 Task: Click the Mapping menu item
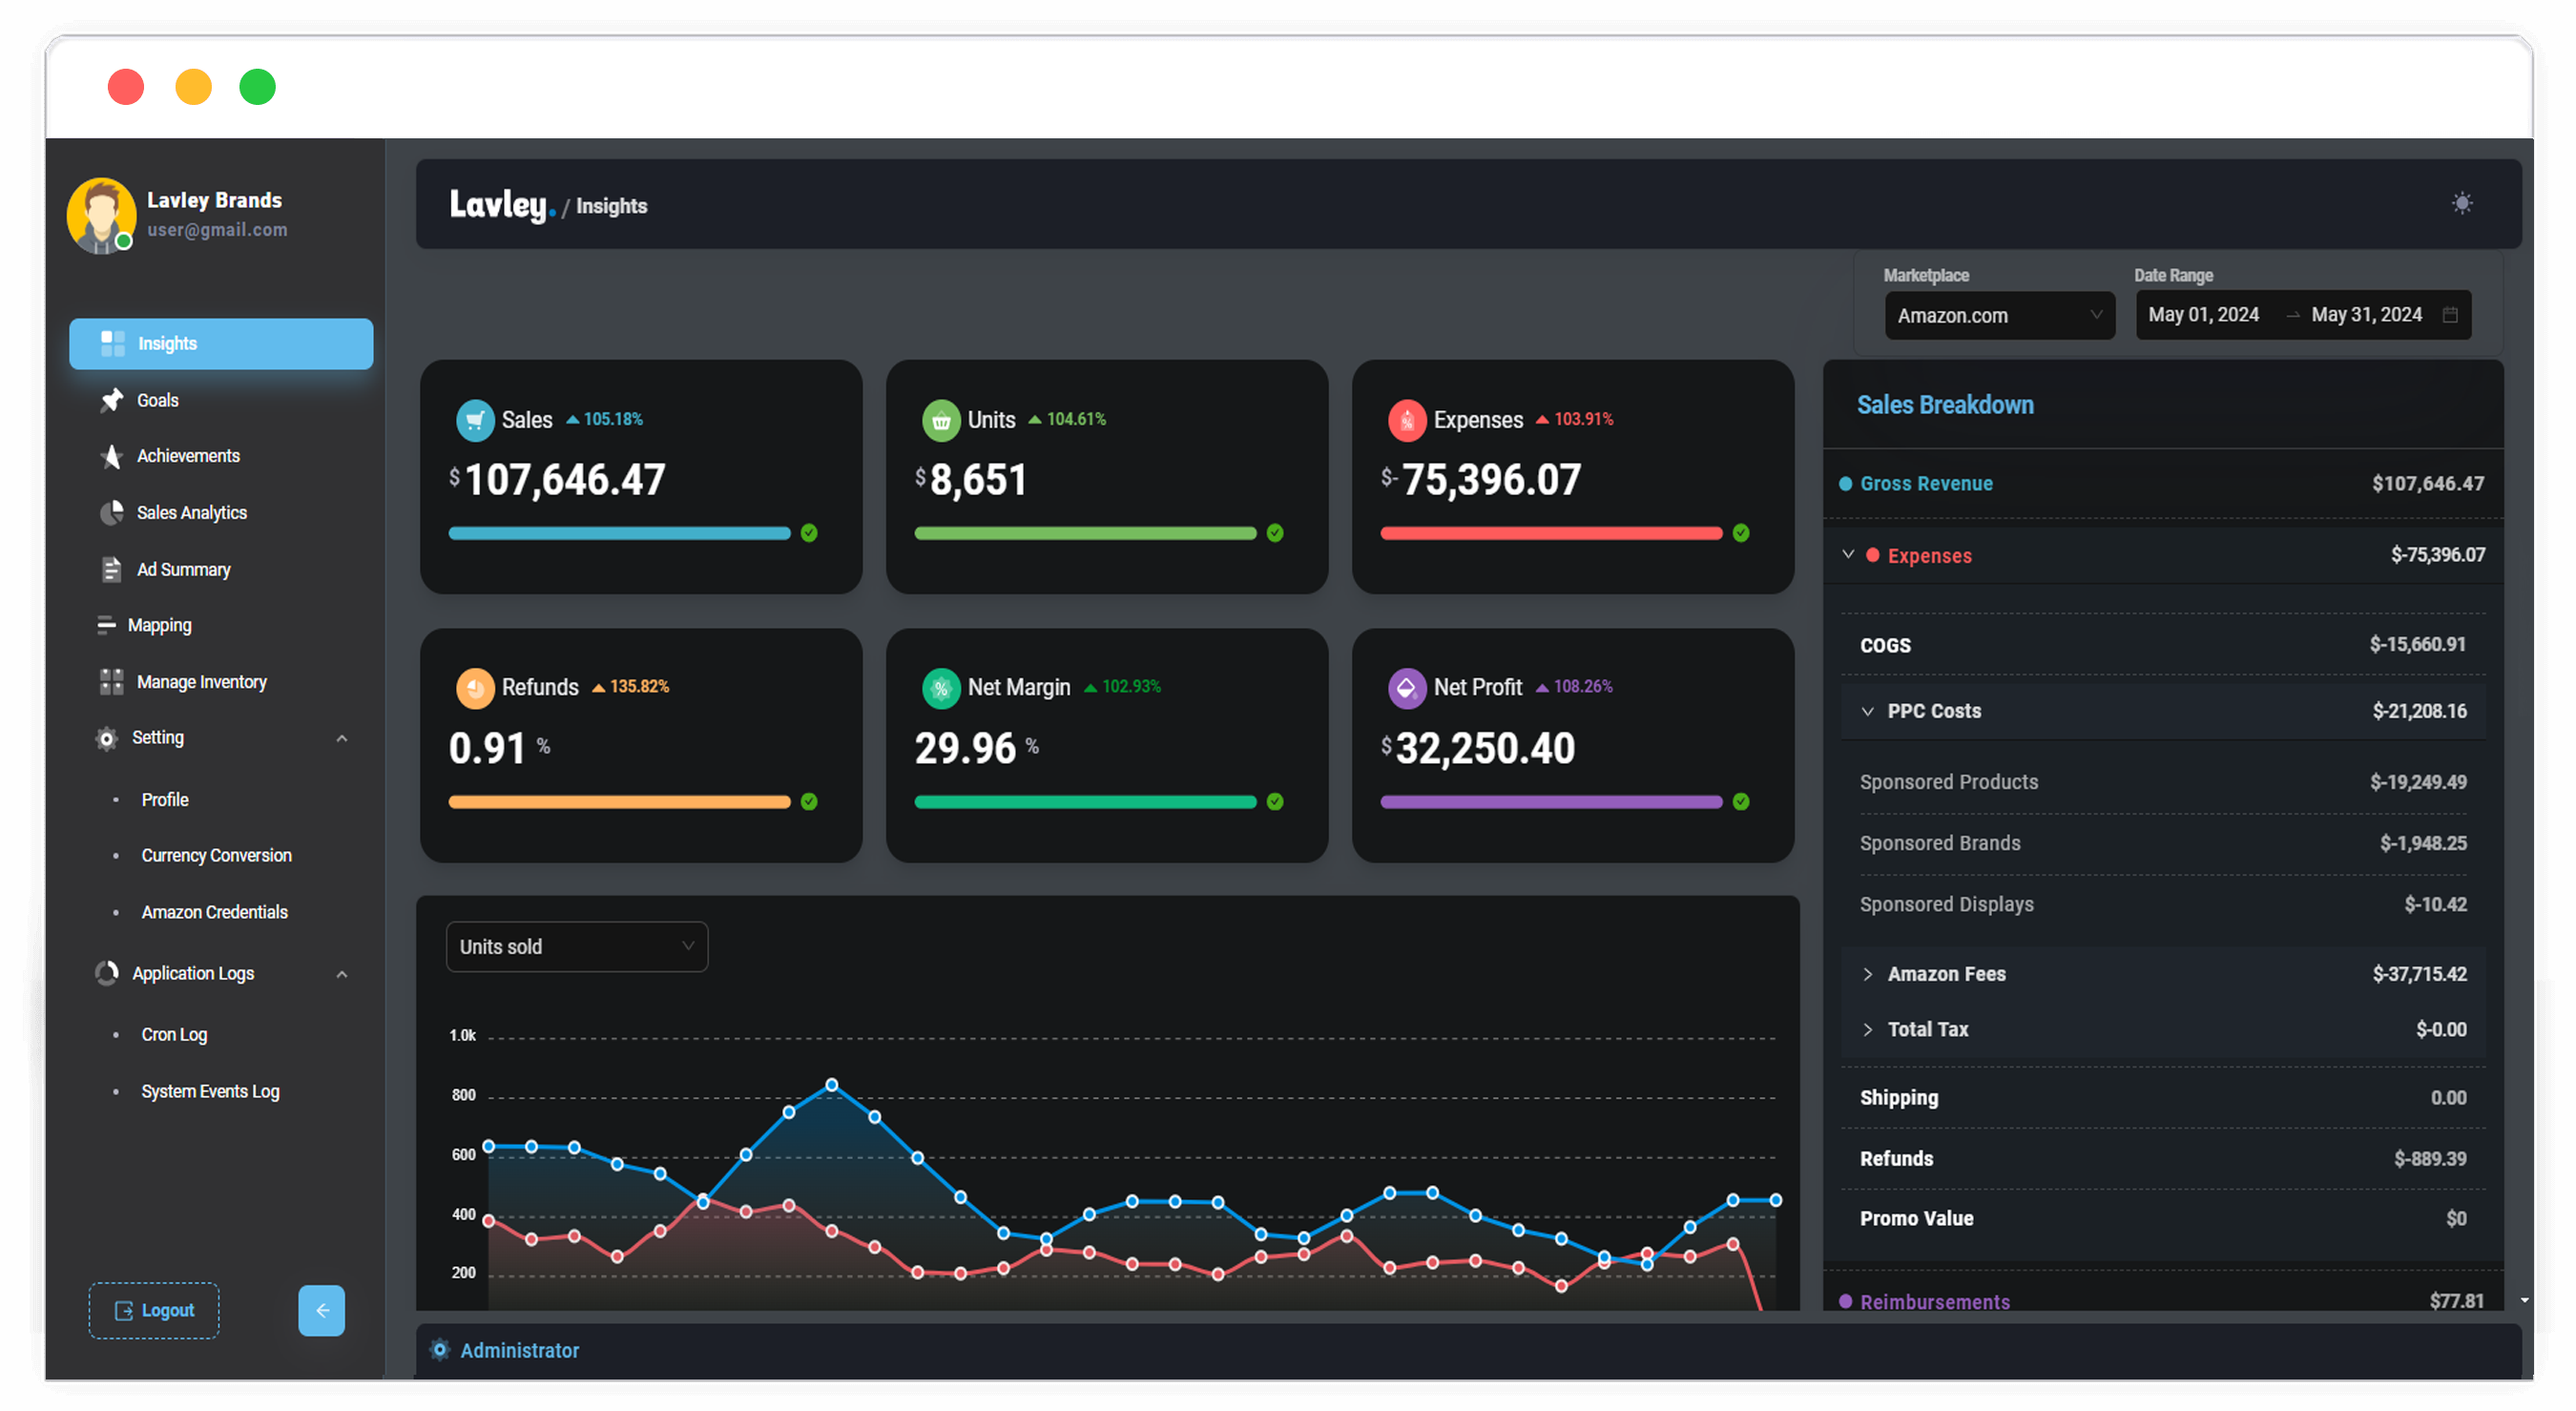click(221, 626)
